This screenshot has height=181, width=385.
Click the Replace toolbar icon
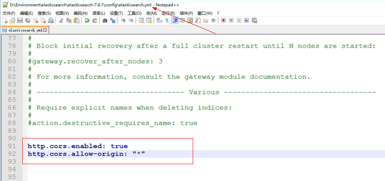point(113,21)
